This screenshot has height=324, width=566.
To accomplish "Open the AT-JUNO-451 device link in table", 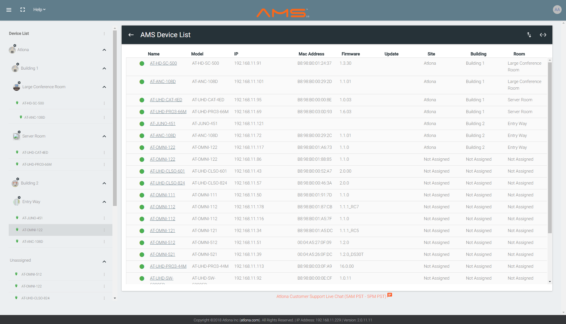I will [163, 124].
